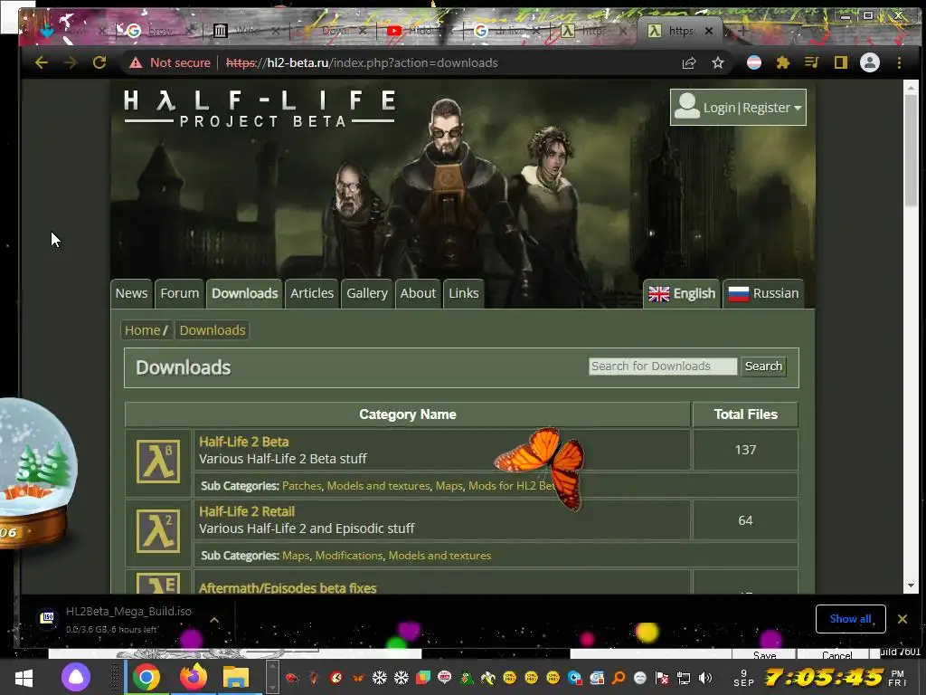The image size is (926, 695).
Task: Reload the page with the refresh icon
Action: click(x=99, y=62)
